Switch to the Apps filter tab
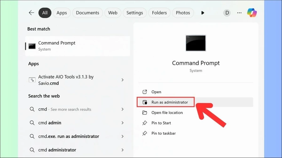This screenshot has height=158, width=282. (62, 13)
